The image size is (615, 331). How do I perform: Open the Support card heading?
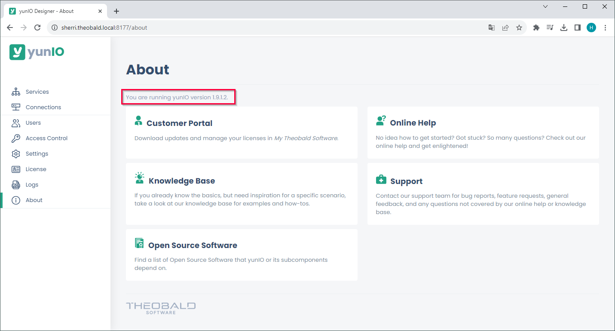point(407,181)
